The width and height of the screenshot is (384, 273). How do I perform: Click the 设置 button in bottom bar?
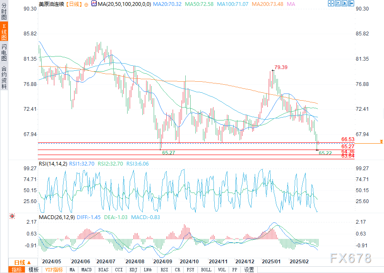[249, 270]
